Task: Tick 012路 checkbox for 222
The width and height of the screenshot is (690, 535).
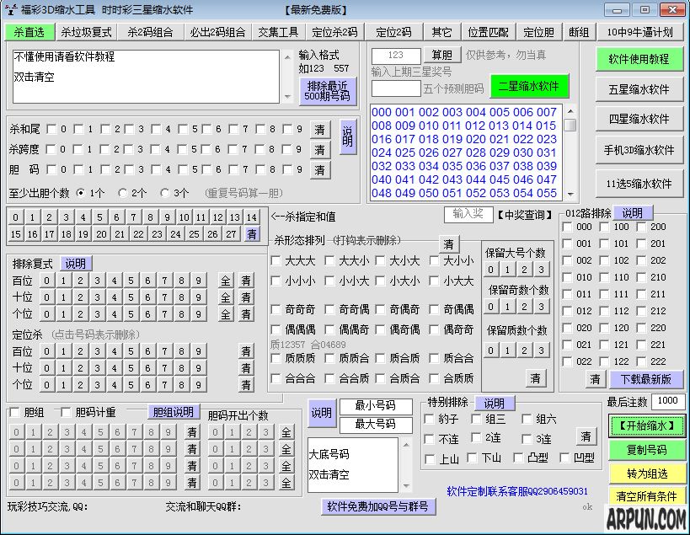Action: (642, 361)
